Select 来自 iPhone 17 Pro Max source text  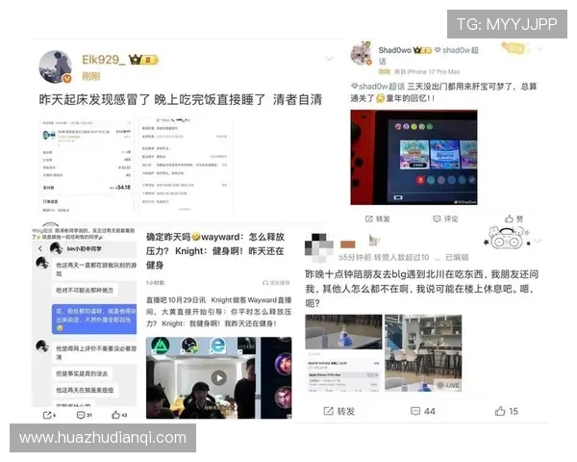coord(427,72)
